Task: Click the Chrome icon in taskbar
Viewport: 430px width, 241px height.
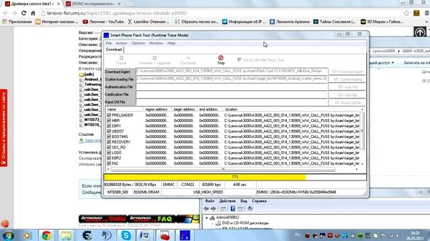Action: tap(46, 235)
